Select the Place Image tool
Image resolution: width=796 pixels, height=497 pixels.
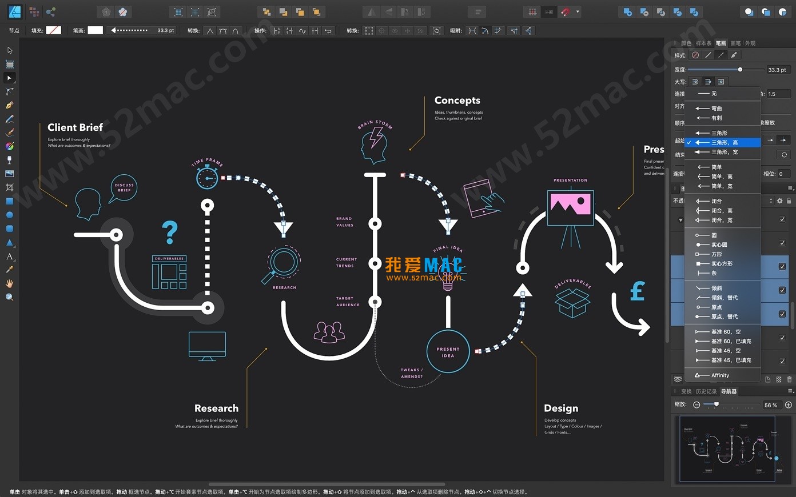click(x=10, y=174)
